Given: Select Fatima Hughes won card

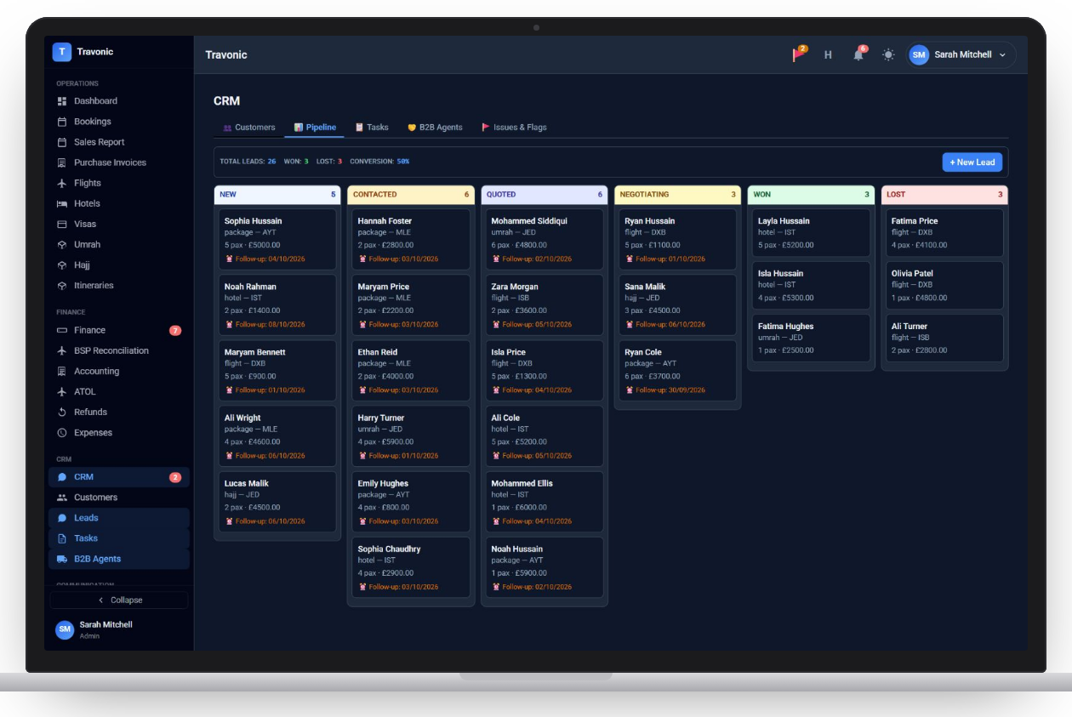Looking at the screenshot, I should (811, 338).
